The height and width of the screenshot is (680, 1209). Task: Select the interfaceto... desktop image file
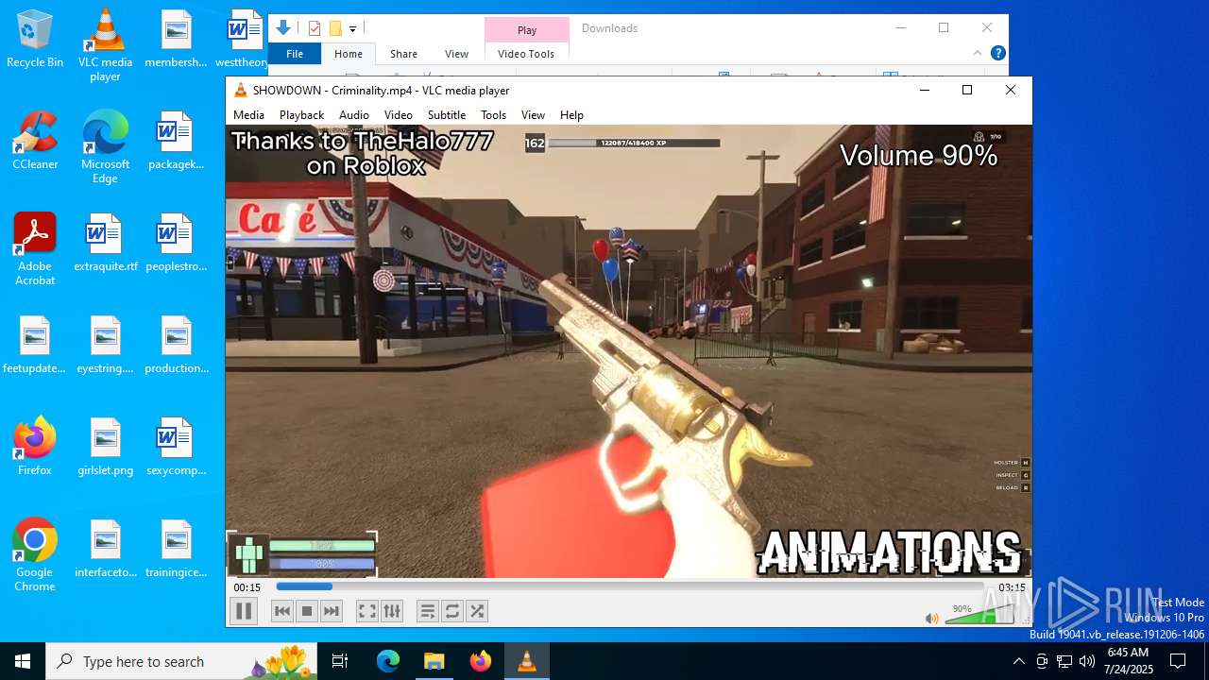[105, 549]
